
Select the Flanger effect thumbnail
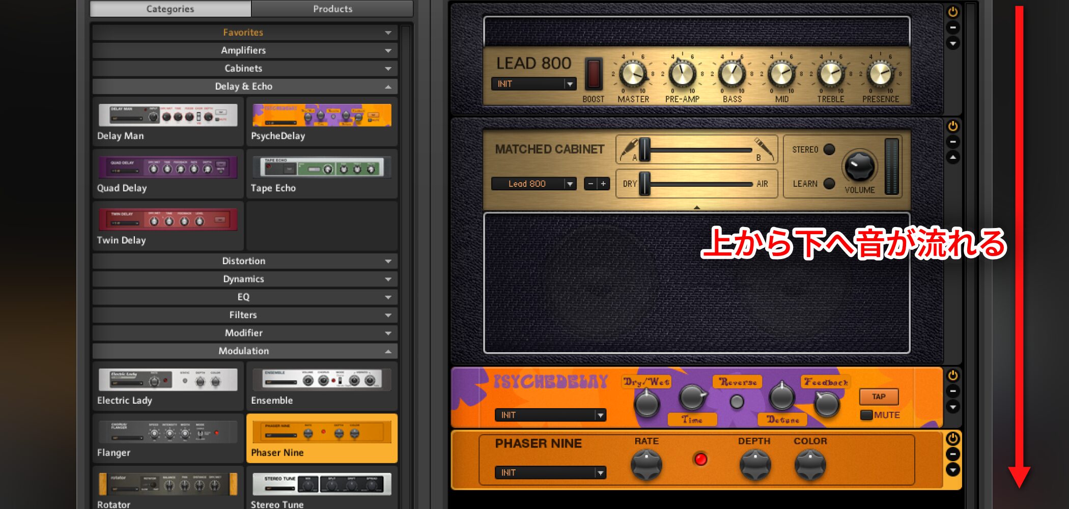[168, 432]
